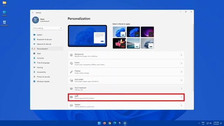Open the ENG US language switcher

(x=203, y=123)
